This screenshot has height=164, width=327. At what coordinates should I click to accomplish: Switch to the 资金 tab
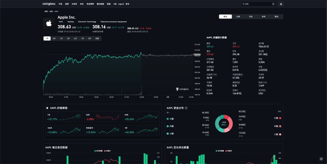251,17
